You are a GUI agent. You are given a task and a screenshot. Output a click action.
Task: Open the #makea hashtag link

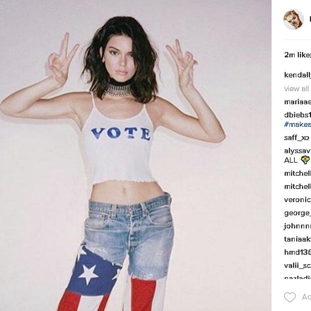click(298, 124)
